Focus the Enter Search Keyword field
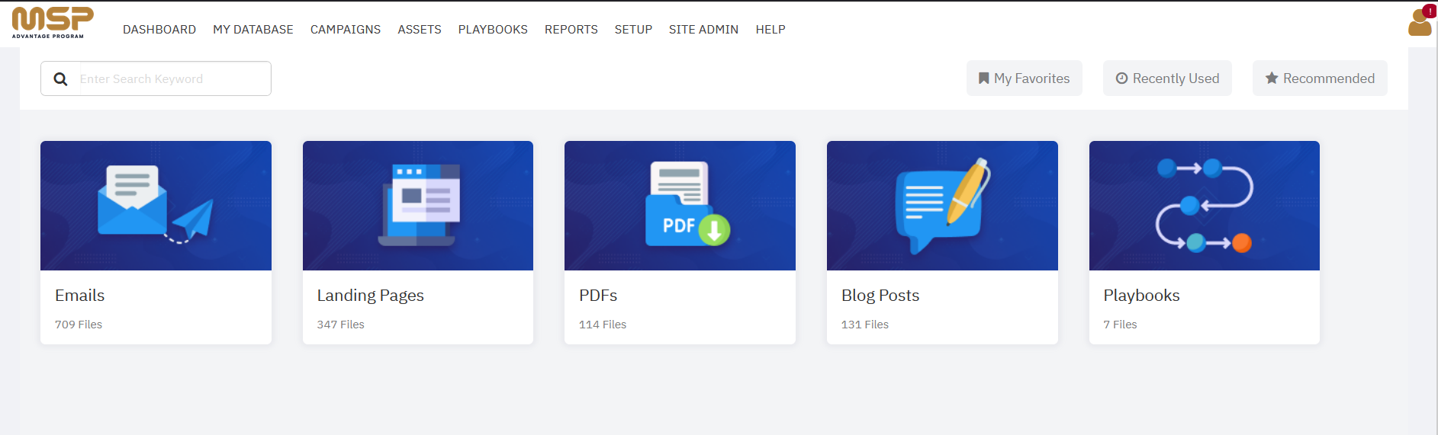The height and width of the screenshot is (435, 1438). pyautogui.click(x=175, y=79)
